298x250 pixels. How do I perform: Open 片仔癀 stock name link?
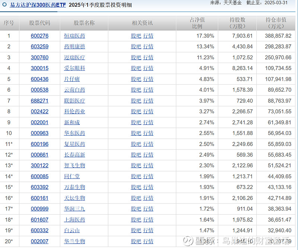[72, 79]
